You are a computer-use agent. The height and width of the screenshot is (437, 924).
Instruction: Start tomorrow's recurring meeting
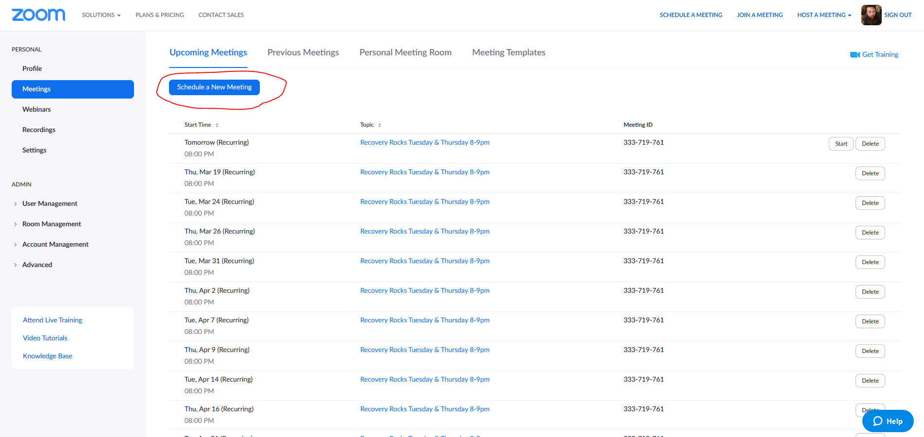coord(841,144)
